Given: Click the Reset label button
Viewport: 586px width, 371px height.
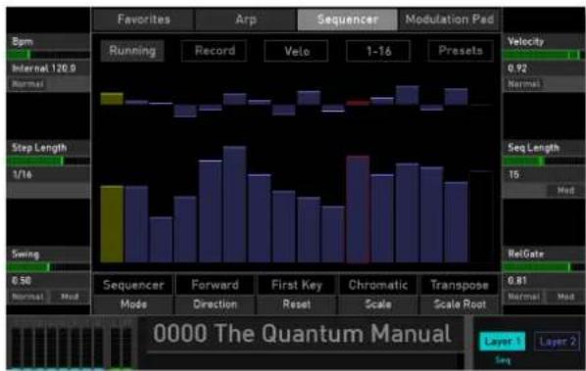Looking at the screenshot, I should pos(296,304).
